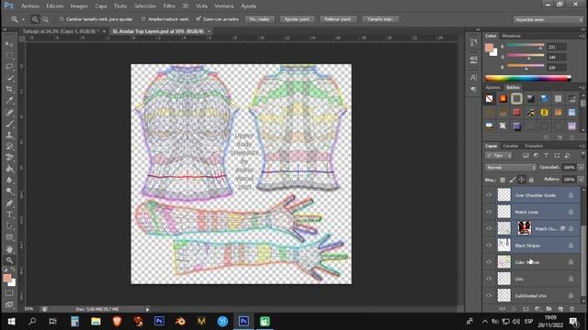Open the blending mode Normal dropdown
Image resolution: width=588 pixels, height=330 pixels.
[511, 167]
